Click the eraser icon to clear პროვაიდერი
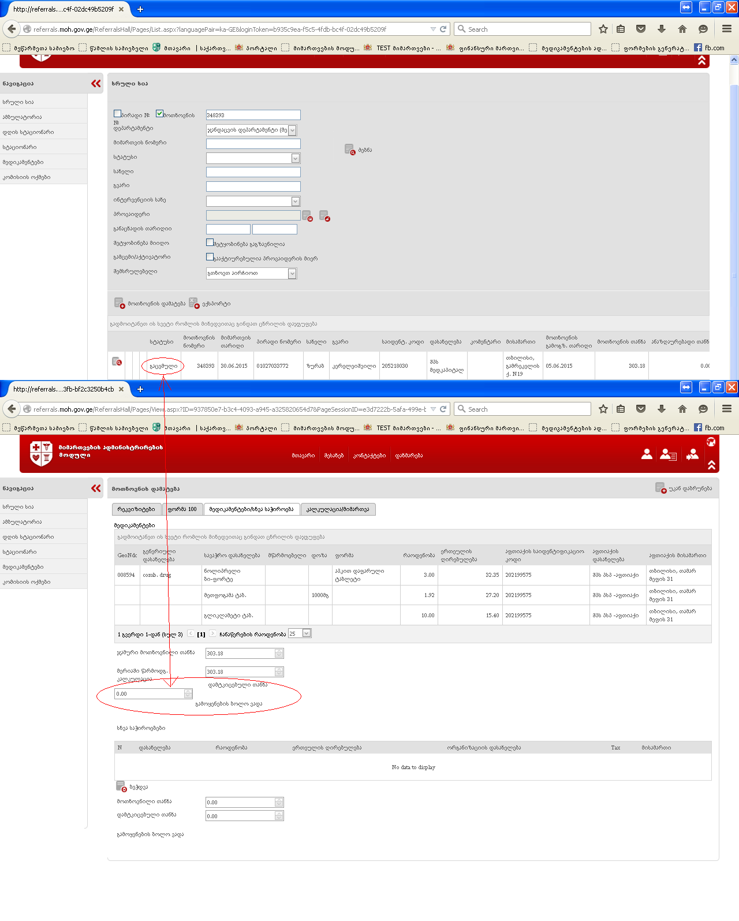This screenshot has height=921, width=739. click(x=324, y=216)
